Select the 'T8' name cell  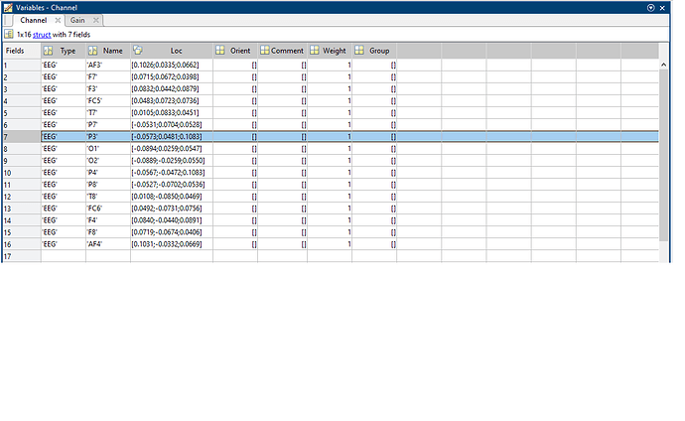point(108,197)
